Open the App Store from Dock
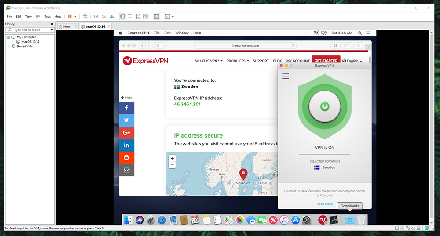This screenshot has width=440, height=236. (x=296, y=220)
